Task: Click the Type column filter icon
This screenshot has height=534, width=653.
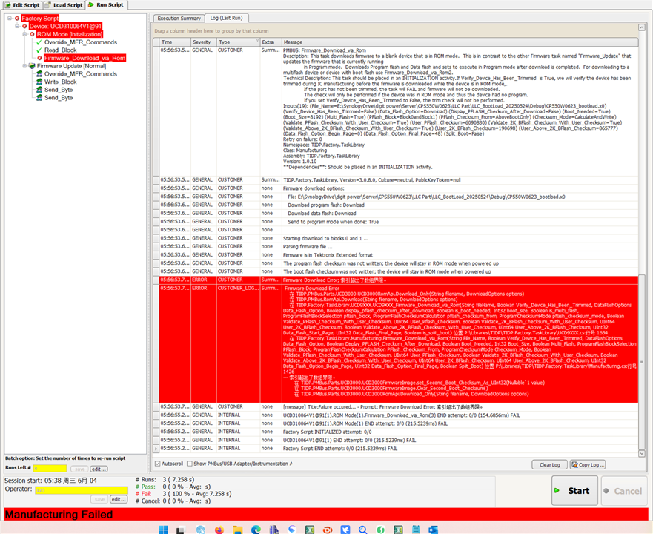Action: (257, 42)
